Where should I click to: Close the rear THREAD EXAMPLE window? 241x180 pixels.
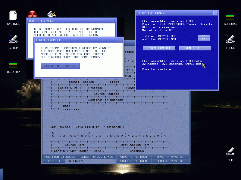pos(113,21)
